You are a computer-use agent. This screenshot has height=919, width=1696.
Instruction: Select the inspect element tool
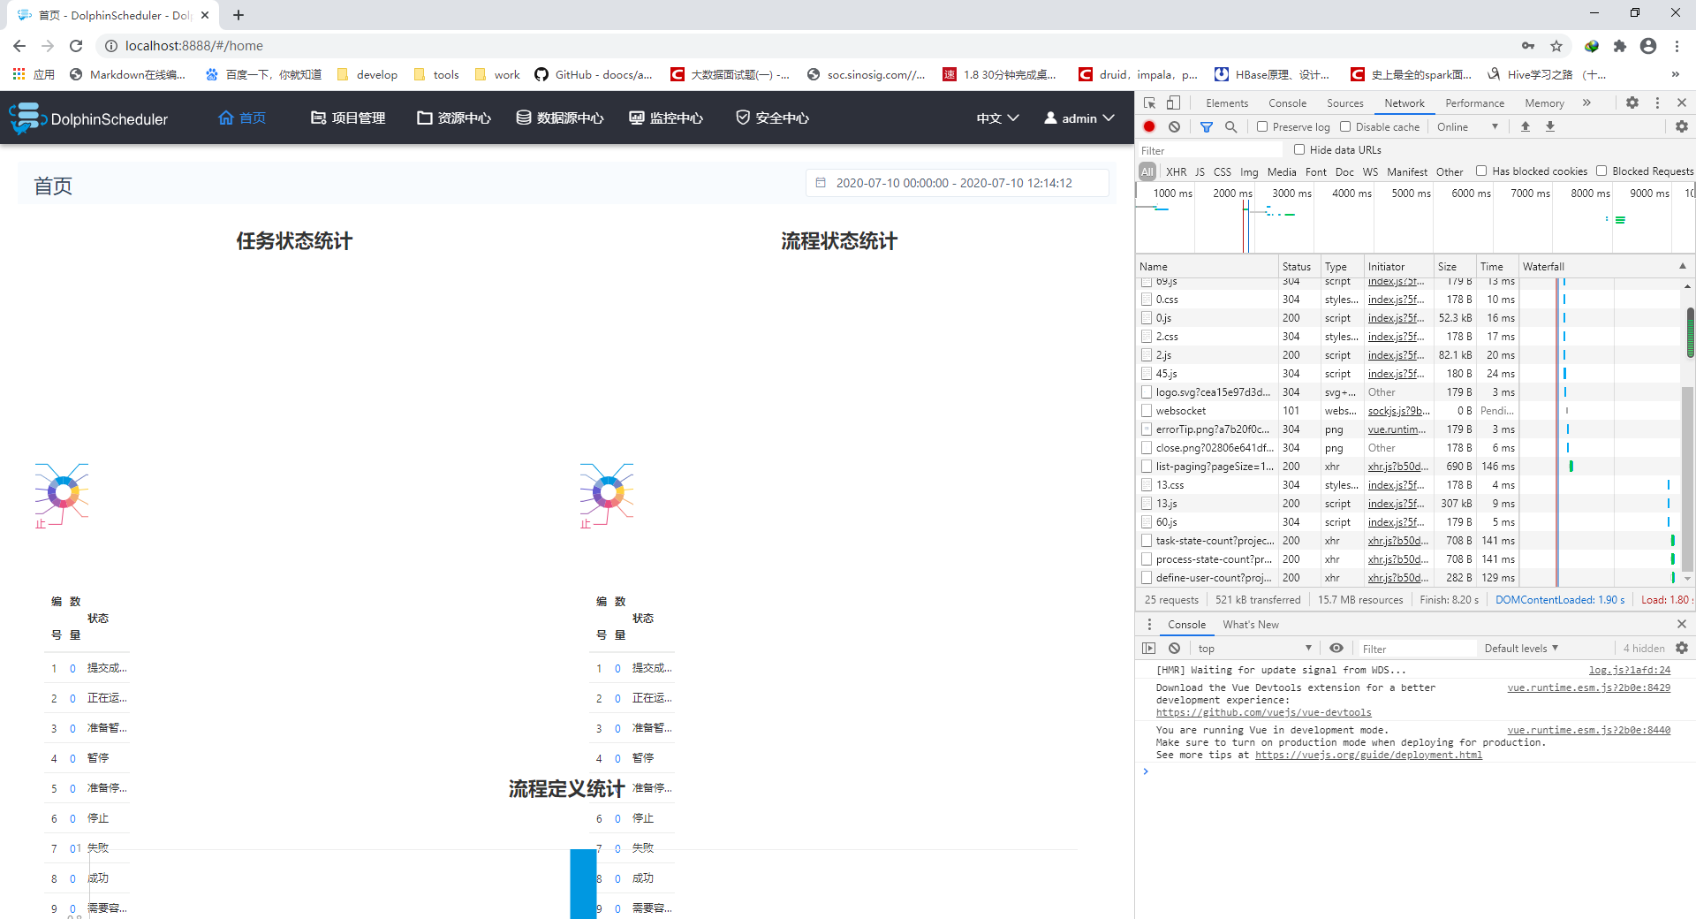1149,103
